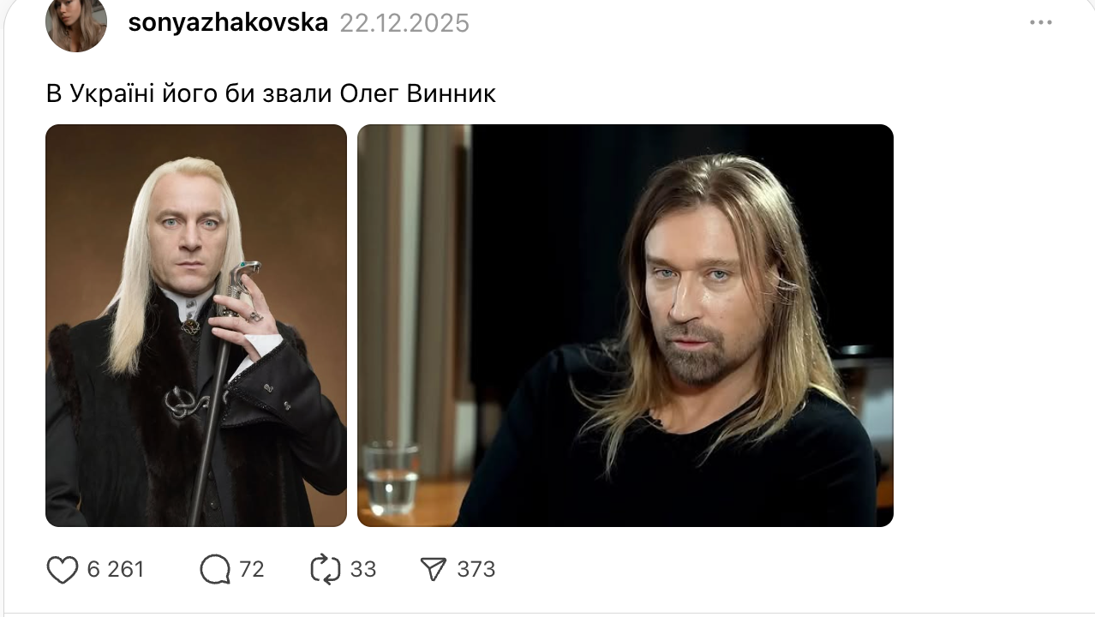Open sonyazhakovska's profile picture
This screenshot has height=617, width=1095.
76,22
